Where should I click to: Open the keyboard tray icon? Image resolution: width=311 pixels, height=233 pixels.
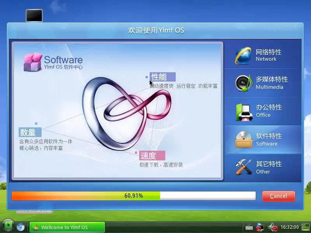249,227
